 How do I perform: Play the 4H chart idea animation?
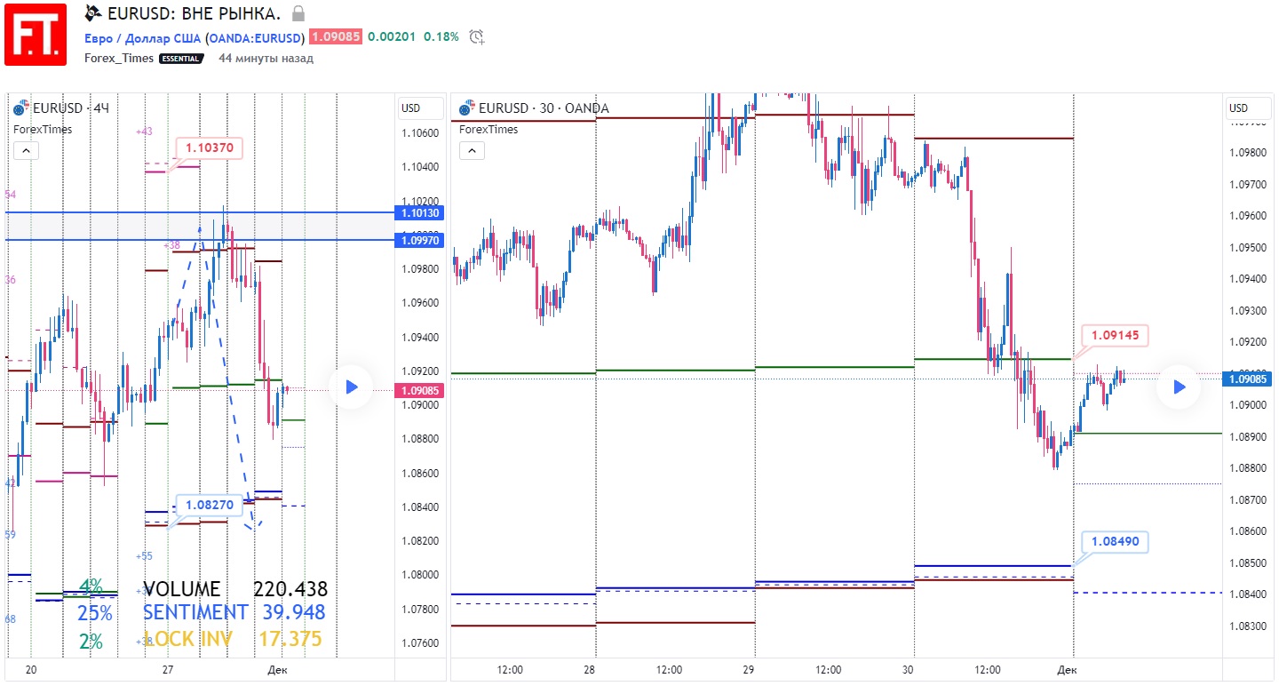coord(351,387)
